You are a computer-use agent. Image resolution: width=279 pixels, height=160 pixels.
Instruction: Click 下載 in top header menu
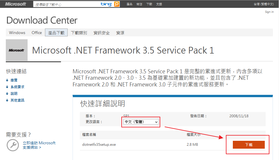pos(149,4)
